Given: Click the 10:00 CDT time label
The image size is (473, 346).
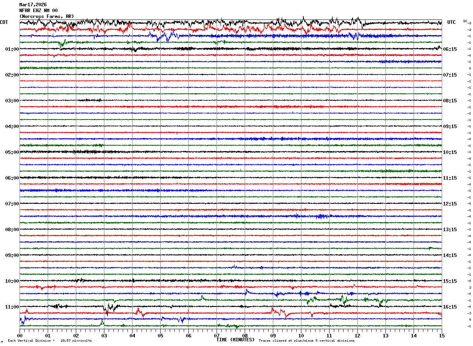Looking at the screenshot, I should pyautogui.click(x=12, y=281).
